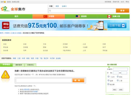Open the 价格优先 sorting tab

click(30, 65)
